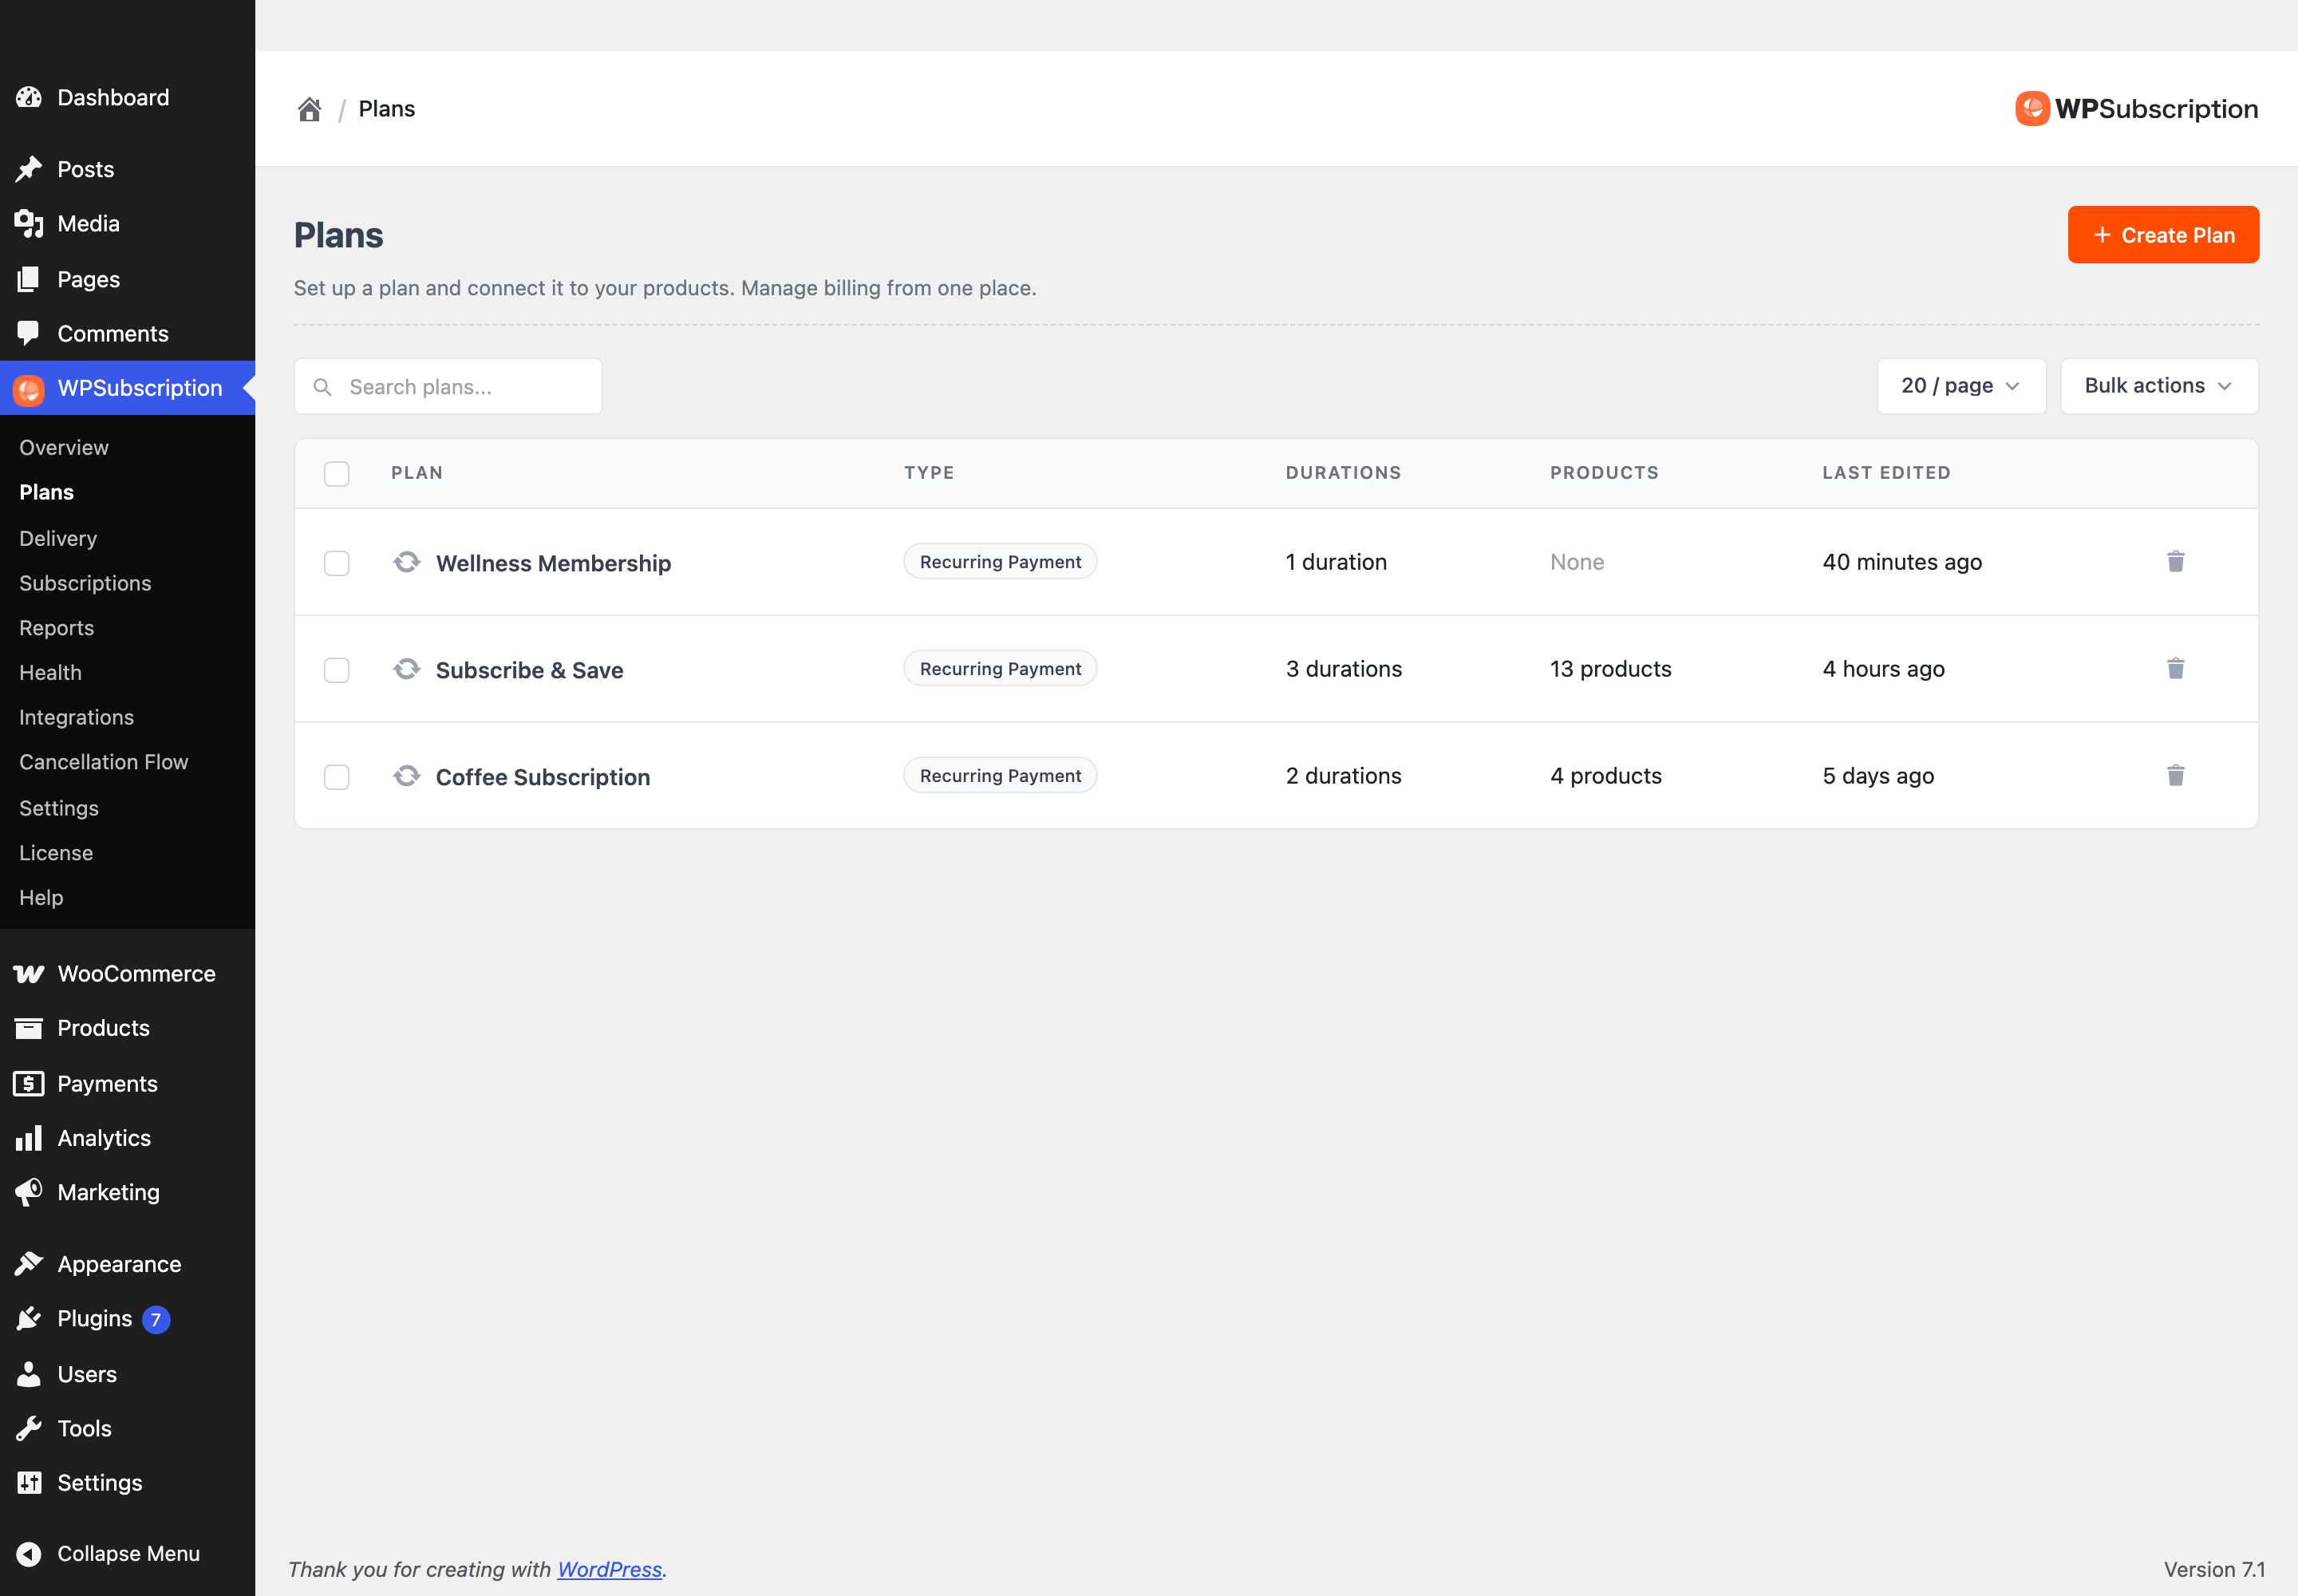Open the Wellness Membership plan
Image resolution: width=2298 pixels, height=1596 pixels.
(553, 563)
